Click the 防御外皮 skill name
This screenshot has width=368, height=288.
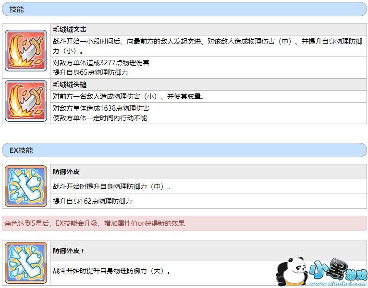coord(66,172)
